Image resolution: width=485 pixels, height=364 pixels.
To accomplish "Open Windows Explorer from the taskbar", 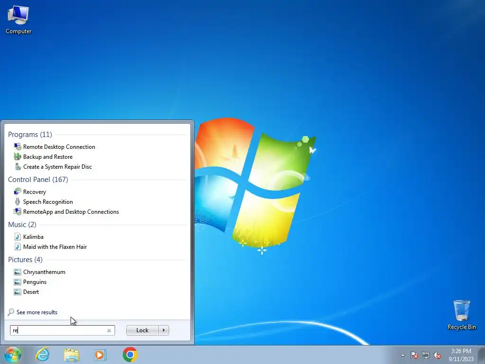I will [x=72, y=355].
